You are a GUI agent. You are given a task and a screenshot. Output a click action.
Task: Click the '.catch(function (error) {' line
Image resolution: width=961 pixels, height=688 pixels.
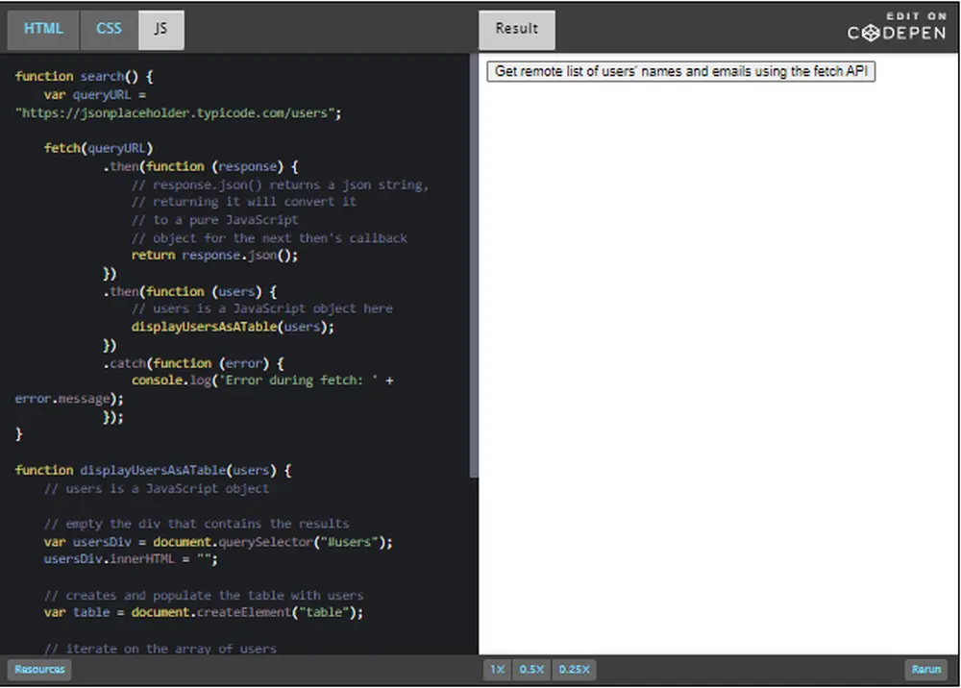click(x=193, y=362)
